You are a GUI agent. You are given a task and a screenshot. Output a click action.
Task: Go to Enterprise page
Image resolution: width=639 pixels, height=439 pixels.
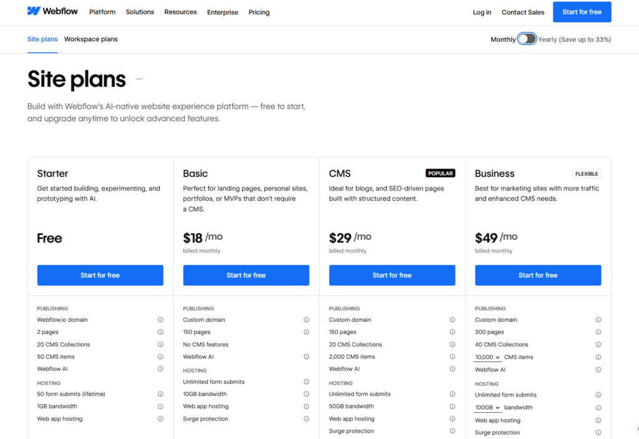223,12
